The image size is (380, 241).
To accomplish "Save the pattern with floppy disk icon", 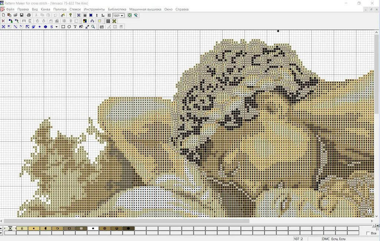I will [x=22, y=15].
